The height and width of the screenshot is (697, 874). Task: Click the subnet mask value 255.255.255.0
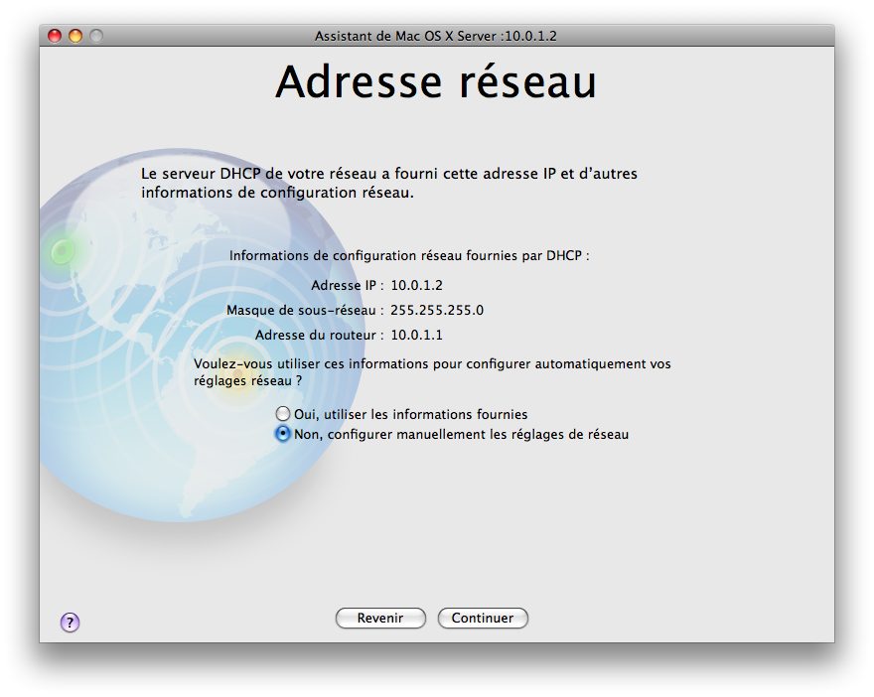pos(437,311)
